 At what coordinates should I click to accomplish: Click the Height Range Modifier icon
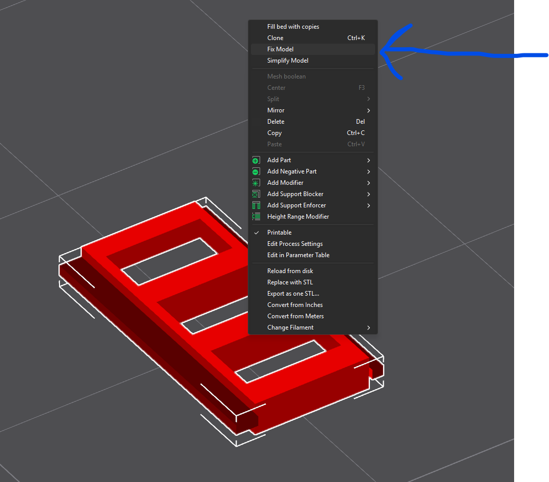click(256, 217)
